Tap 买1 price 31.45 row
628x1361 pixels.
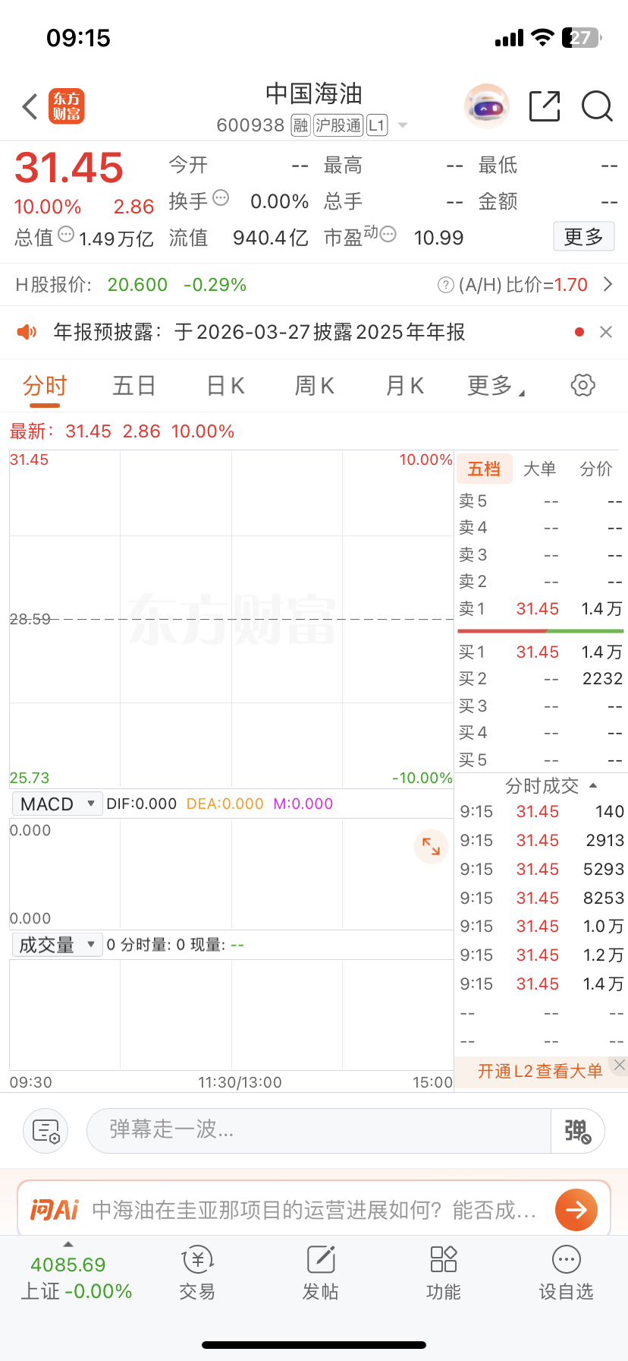(540, 652)
